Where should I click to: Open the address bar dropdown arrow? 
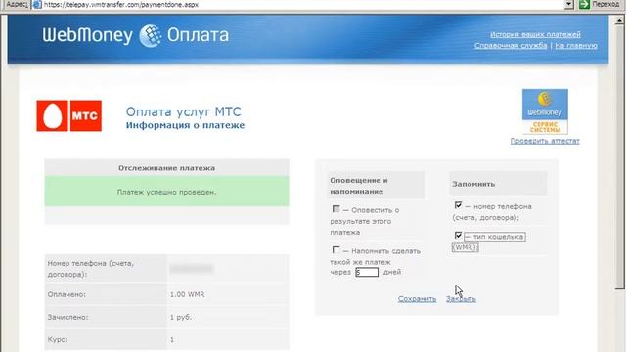point(569,4)
